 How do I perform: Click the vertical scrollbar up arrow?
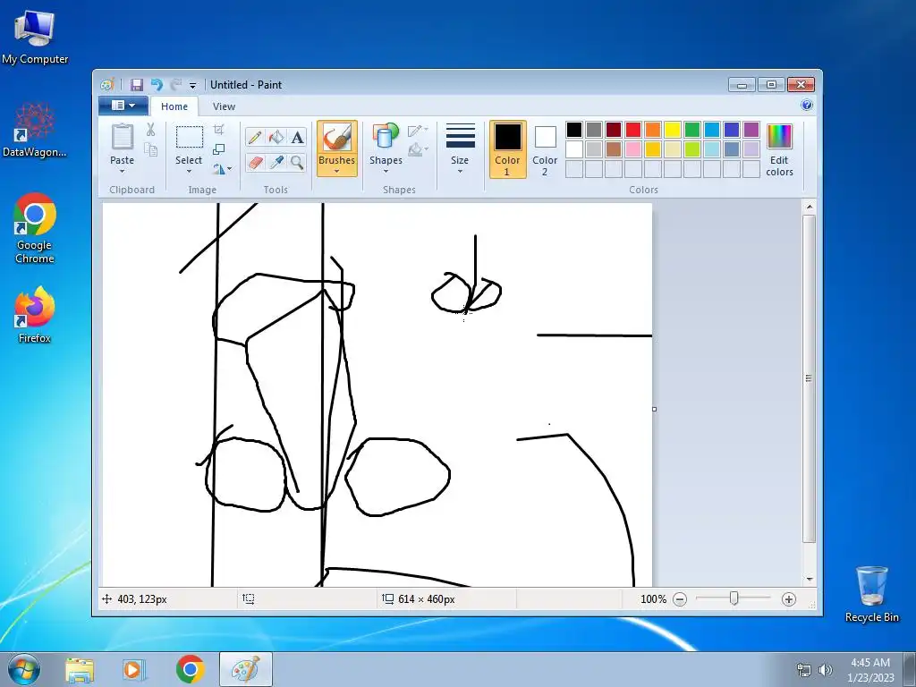tap(809, 207)
